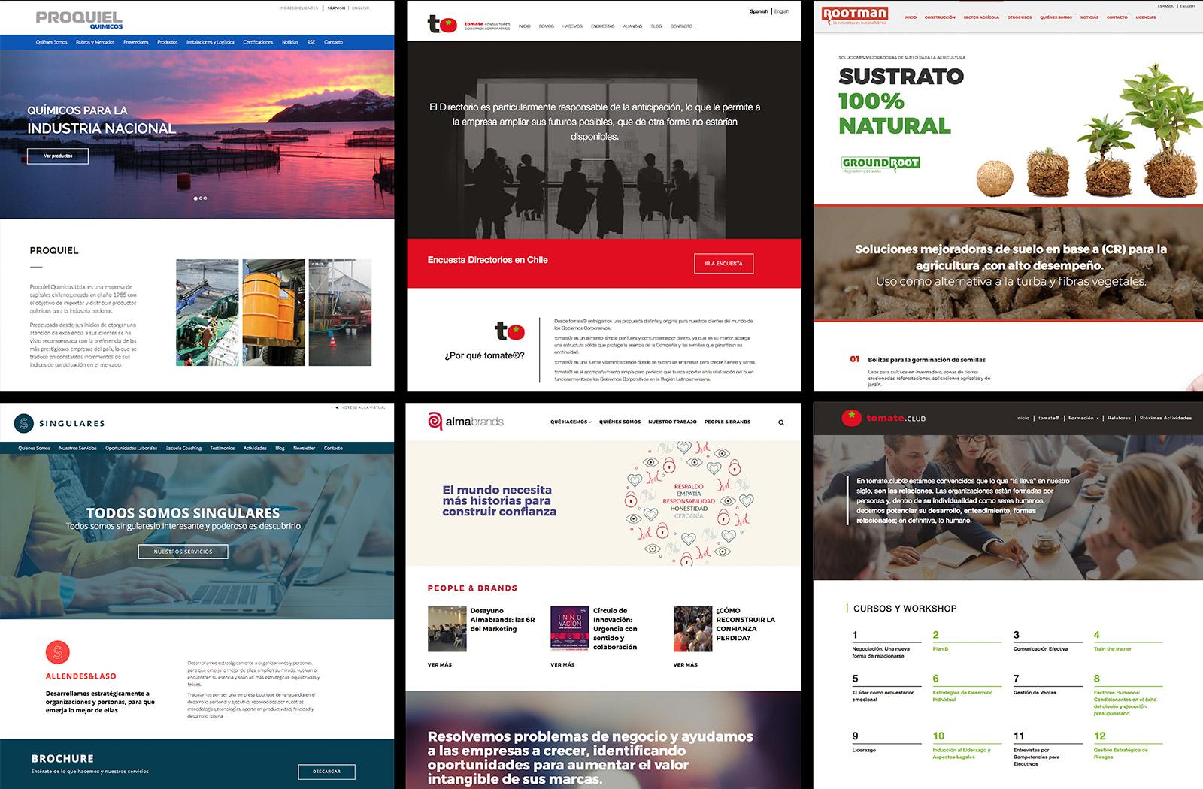Open Productos in Proquiel menu
Viewport: 1203px width, 789px height.
(168, 42)
